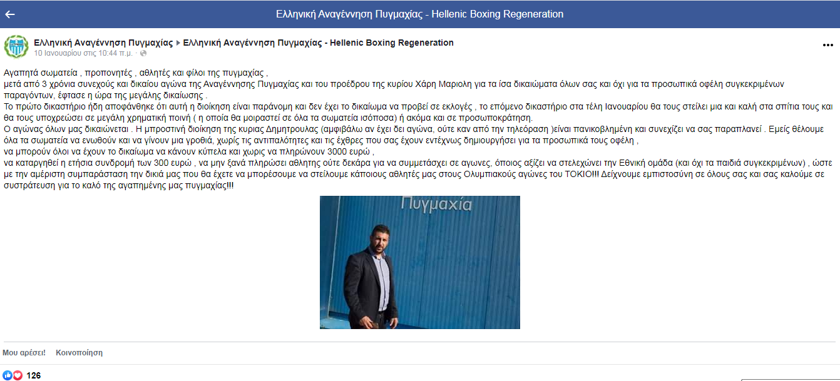Click the Πυγμαχία sign in the photo
This screenshot has height=381, width=840.
435,204
